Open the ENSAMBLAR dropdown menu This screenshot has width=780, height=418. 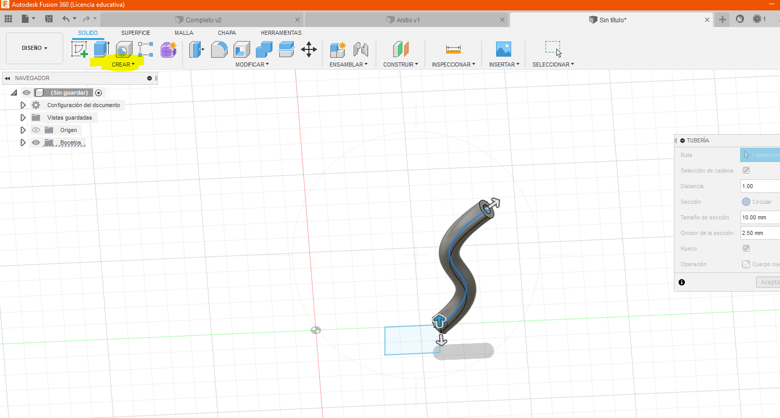pyautogui.click(x=348, y=64)
